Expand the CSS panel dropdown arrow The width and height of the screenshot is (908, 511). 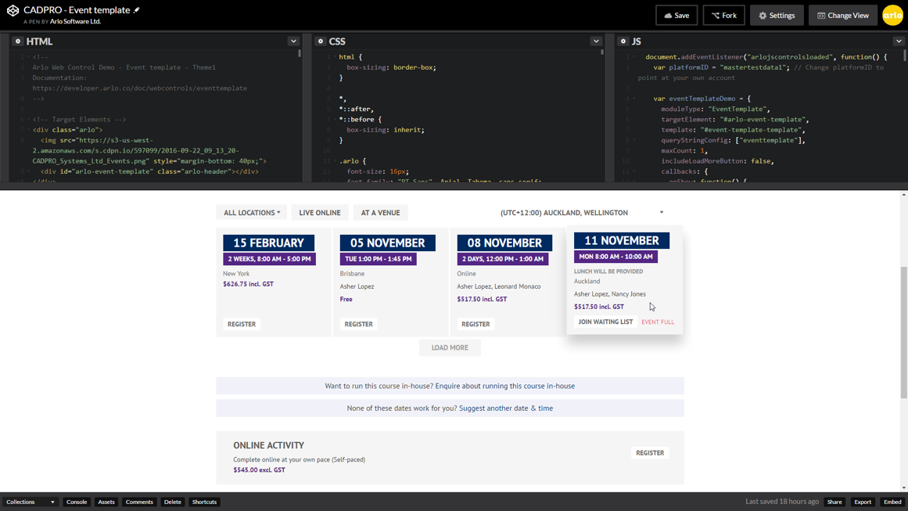[596, 41]
